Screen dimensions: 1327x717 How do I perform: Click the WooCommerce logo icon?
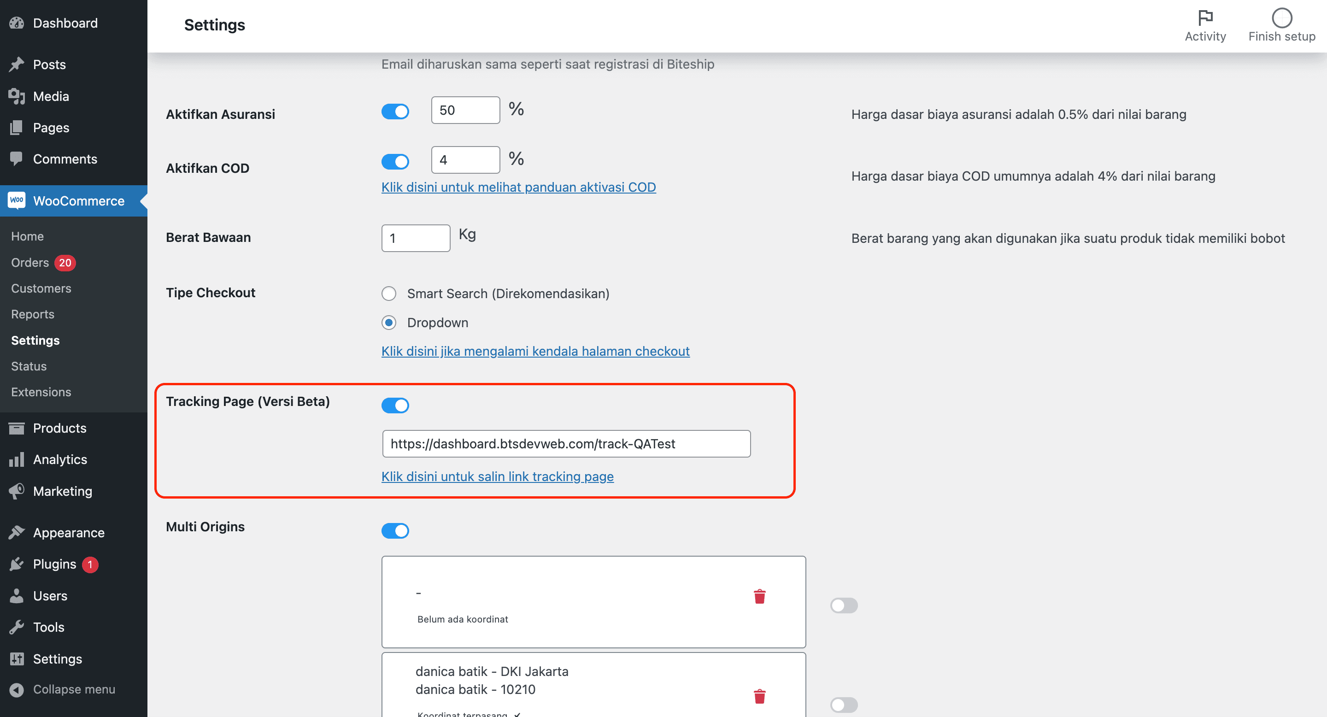click(17, 200)
